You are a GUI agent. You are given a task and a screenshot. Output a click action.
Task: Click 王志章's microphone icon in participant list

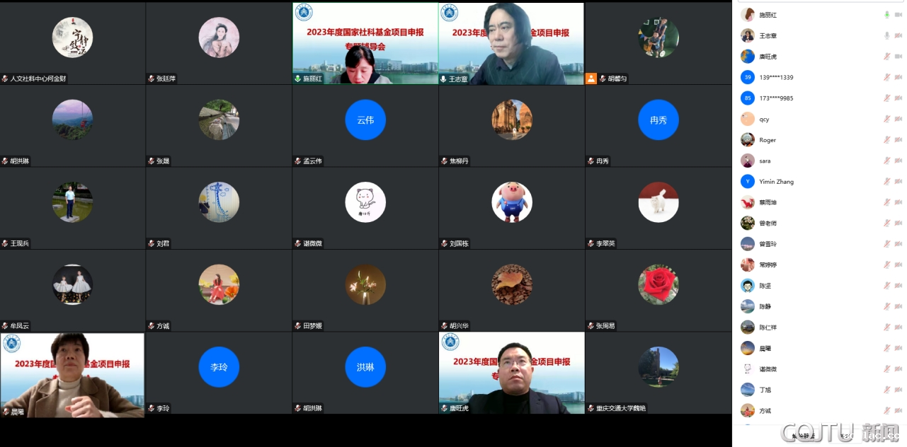pyautogui.click(x=886, y=35)
